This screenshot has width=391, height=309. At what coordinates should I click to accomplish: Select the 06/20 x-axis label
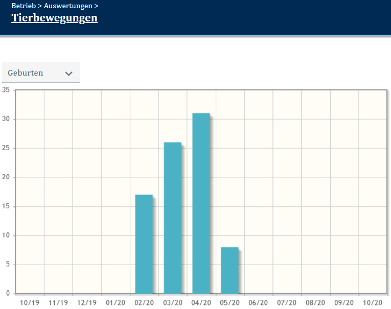tap(259, 302)
